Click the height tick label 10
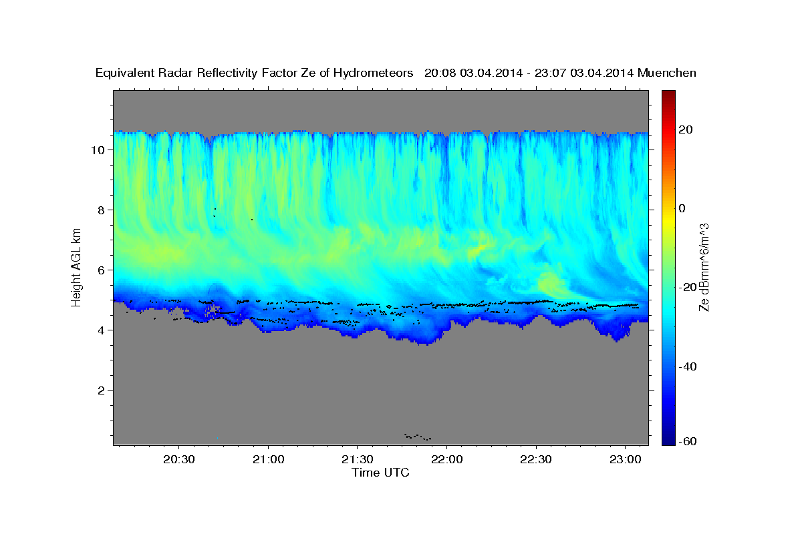Screen dimensions: 802x534 98,150
